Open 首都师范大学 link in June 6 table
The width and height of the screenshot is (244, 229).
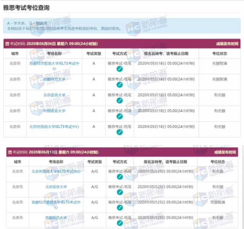coord(54,79)
